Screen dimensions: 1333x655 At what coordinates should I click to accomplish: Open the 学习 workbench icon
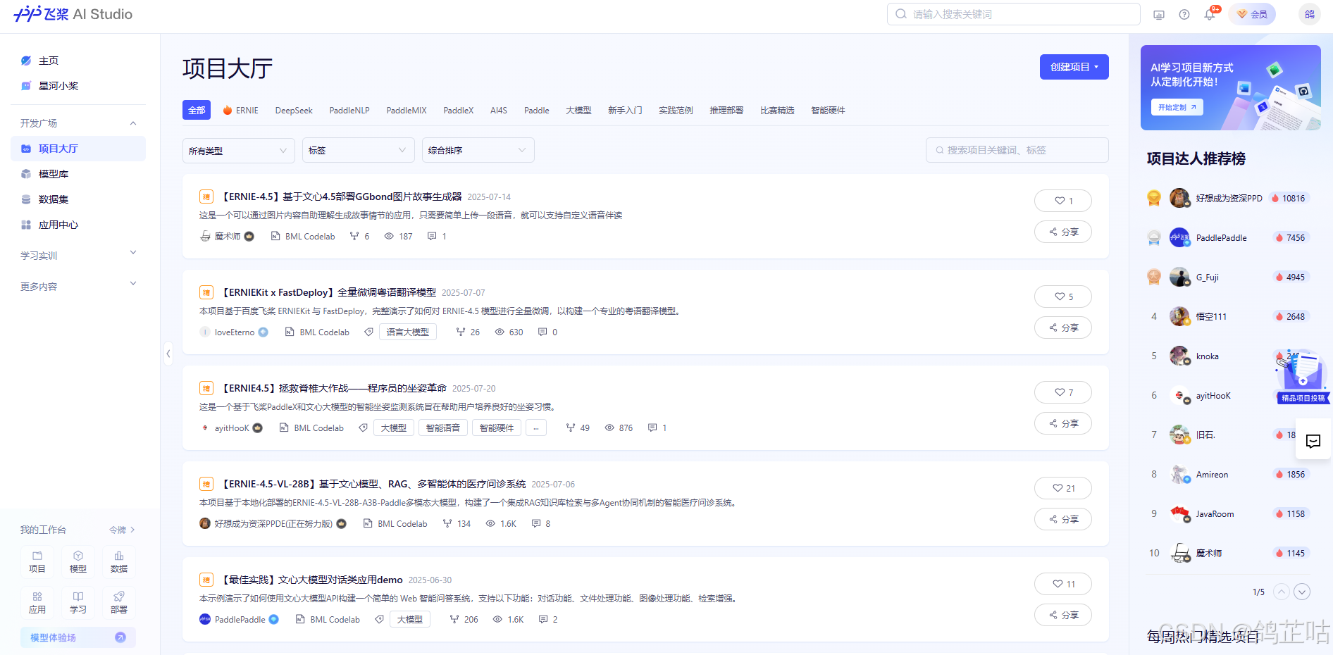(x=78, y=603)
